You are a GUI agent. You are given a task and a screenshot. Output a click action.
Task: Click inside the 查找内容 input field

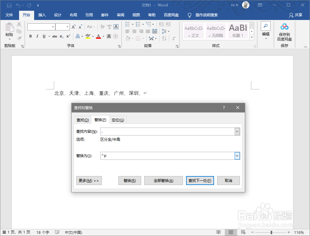coord(169,131)
